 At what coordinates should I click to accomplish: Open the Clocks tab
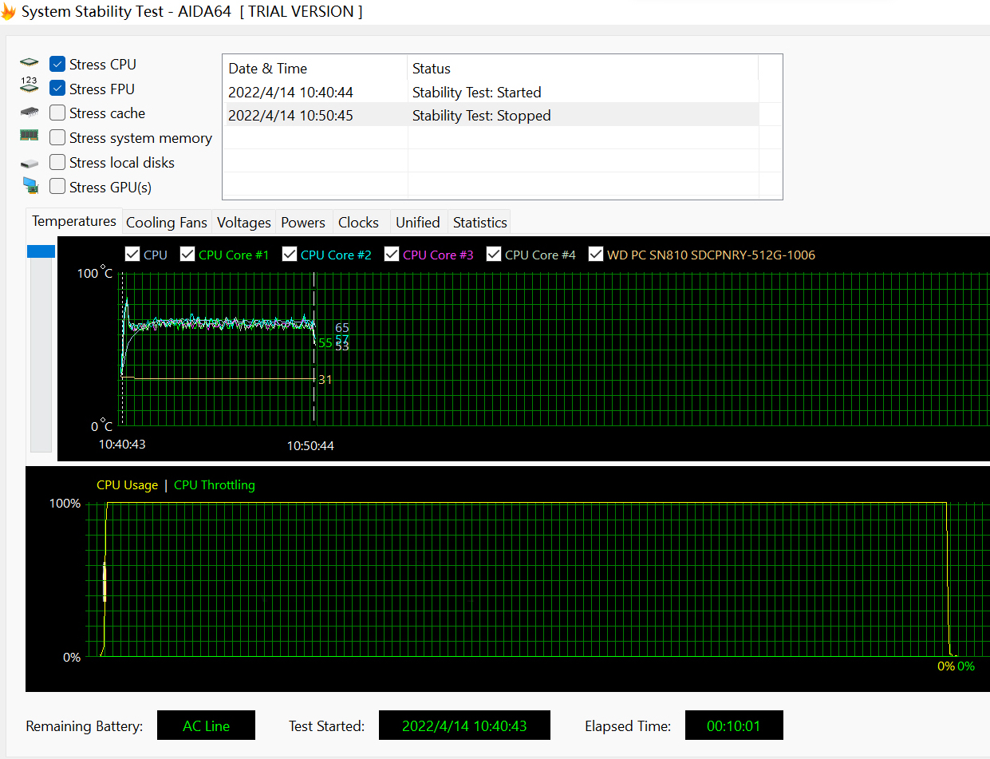tap(358, 223)
